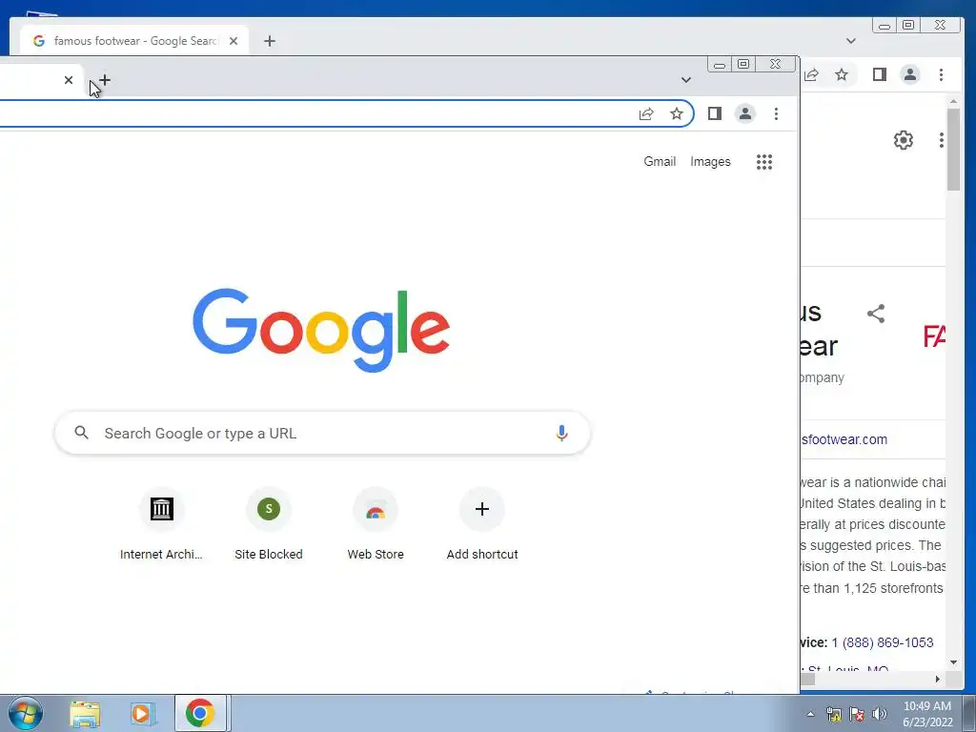Switch to the famous footwear search tab
976x732 pixels.
[x=133, y=41]
